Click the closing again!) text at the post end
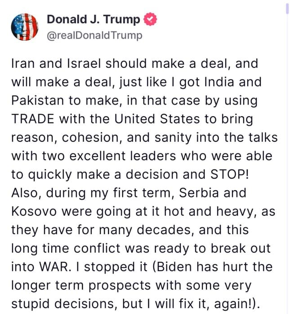 tap(237, 304)
